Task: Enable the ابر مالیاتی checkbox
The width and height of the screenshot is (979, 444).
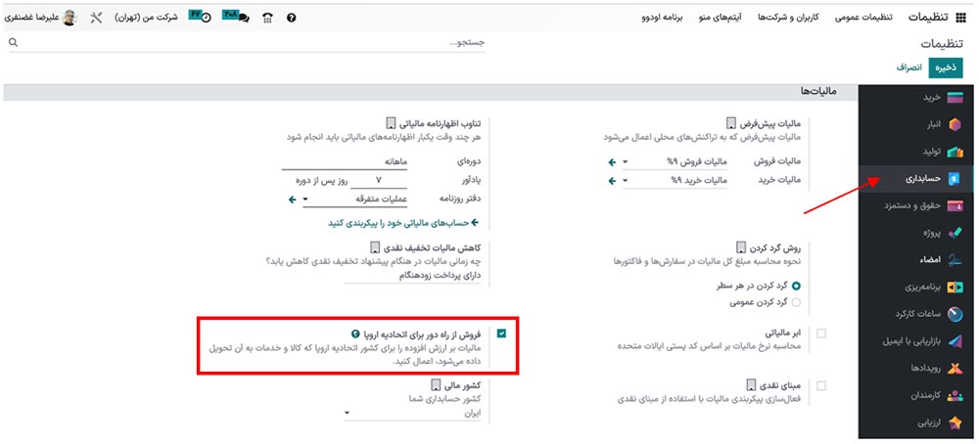Action: coord(821,333)
